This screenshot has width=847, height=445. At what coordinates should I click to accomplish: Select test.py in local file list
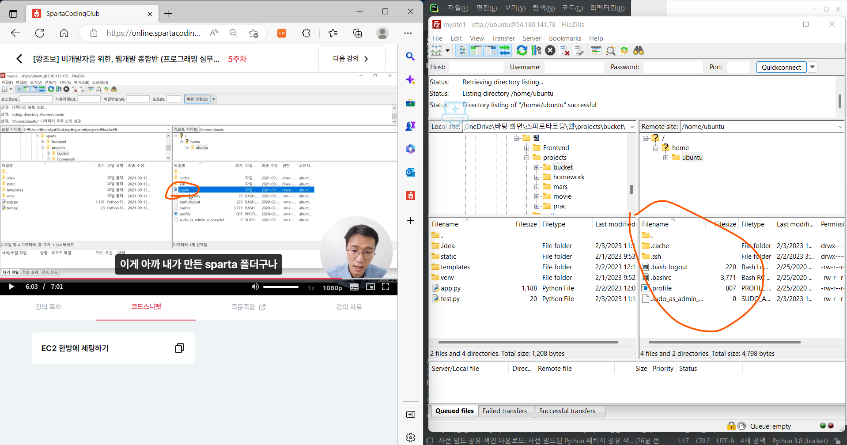tap(450, 299)
